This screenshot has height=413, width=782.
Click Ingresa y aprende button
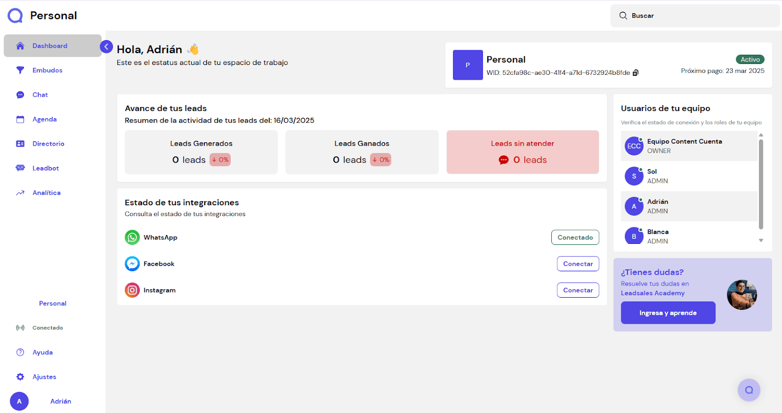click(x=668, y=313)
